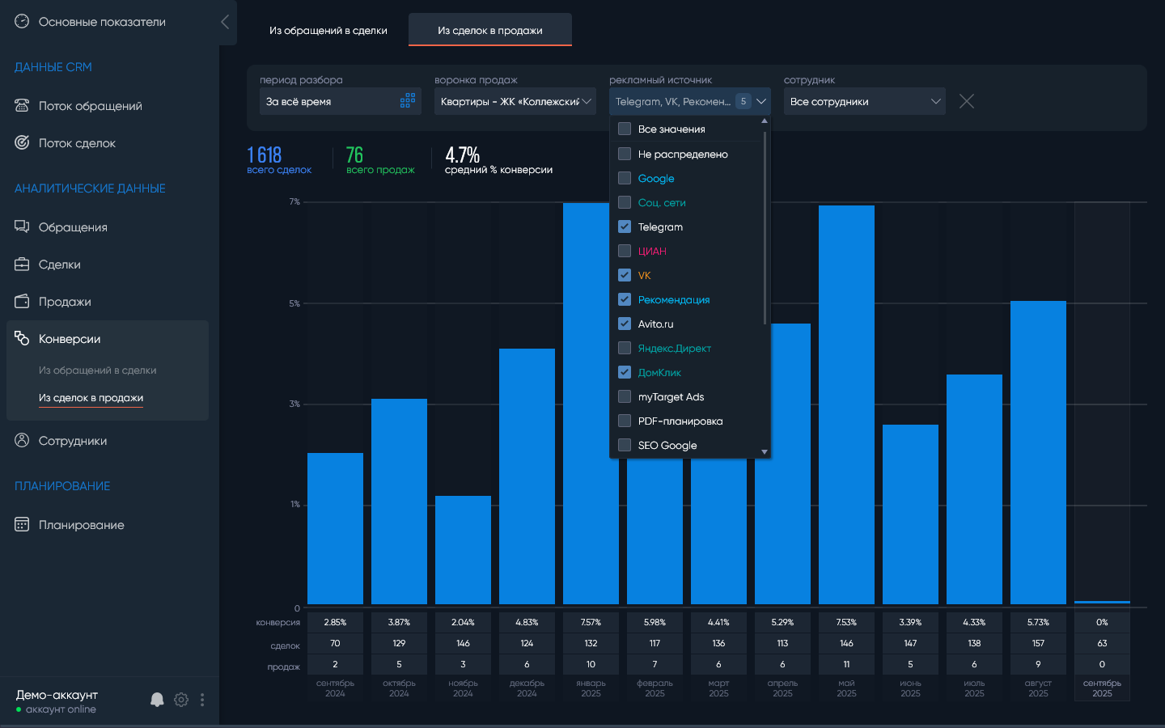Check the Все значения checkbox

tap(625, 129)
